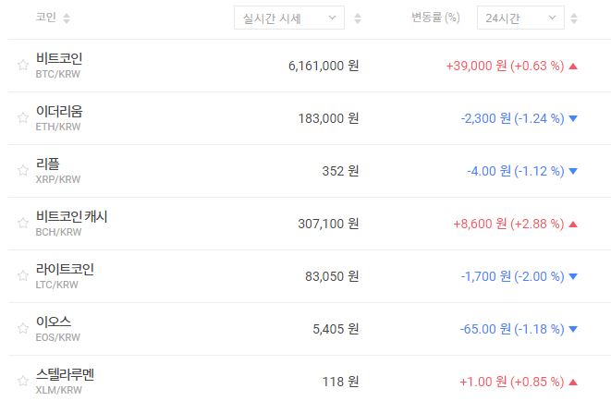Open the 24시간 period dropdown
The image size is (611, 401).
click(519, 18)
